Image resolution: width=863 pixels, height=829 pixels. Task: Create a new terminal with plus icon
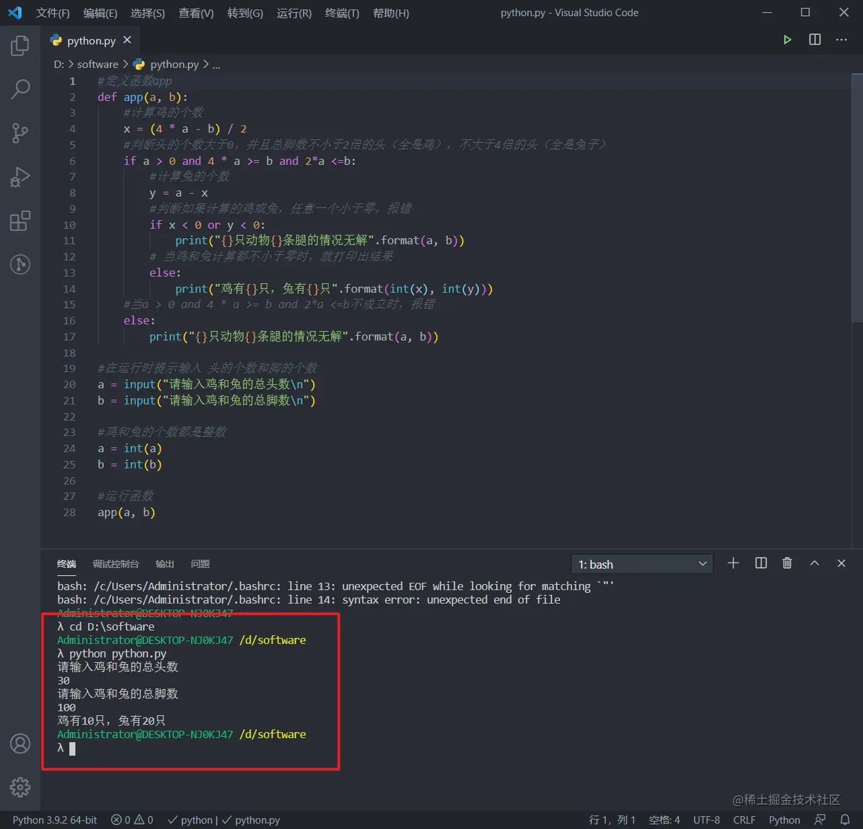734,563
